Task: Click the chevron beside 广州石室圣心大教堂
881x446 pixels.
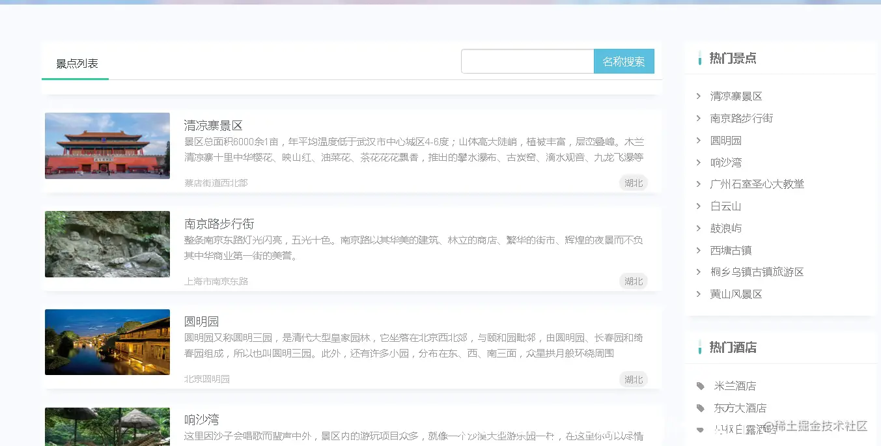Action: tap(698, 184)
